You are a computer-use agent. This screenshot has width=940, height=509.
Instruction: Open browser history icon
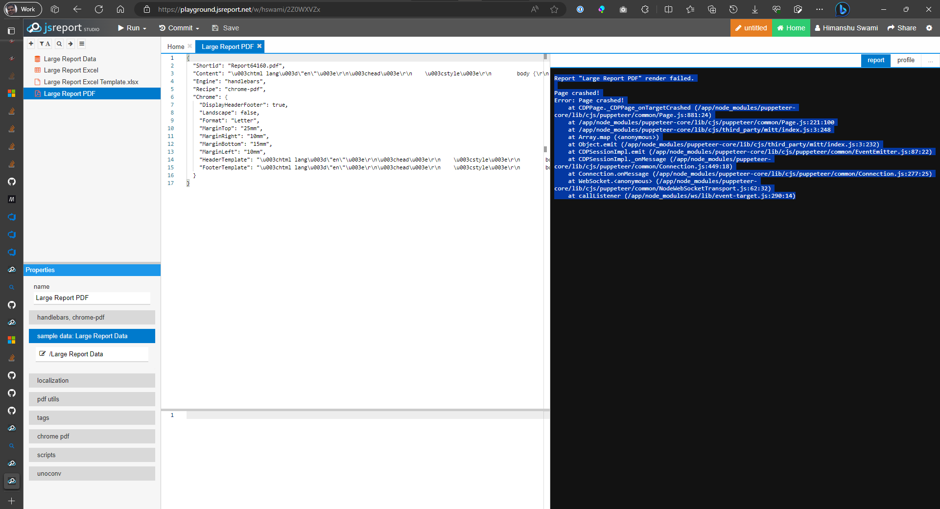click(733, 9)
